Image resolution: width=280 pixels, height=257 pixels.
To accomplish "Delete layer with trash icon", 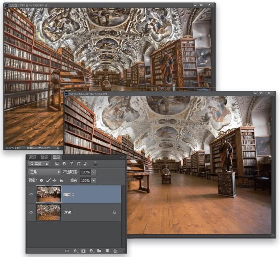I will [x=115, y=251].
